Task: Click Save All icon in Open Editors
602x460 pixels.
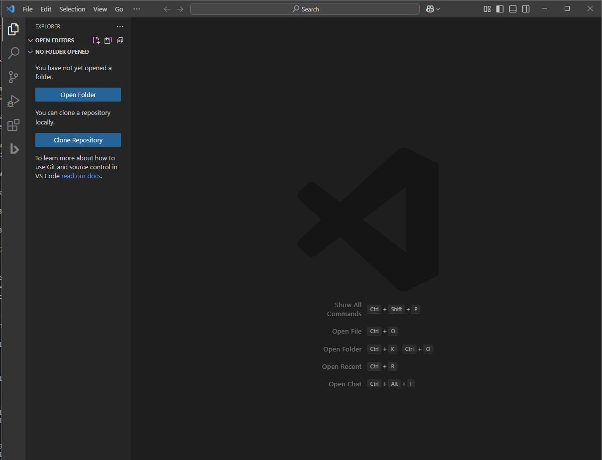Action: tap(108, 40)
